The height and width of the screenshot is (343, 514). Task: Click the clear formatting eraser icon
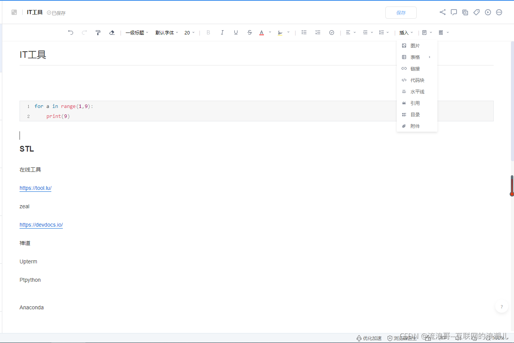(x=112, y=33)
